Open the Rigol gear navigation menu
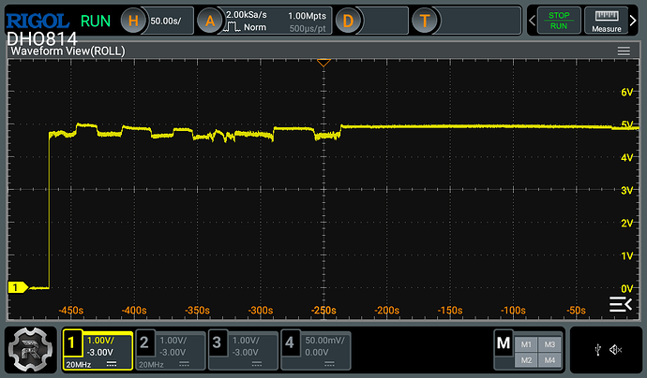Viewport: 647px width, 378px height. 30,350
